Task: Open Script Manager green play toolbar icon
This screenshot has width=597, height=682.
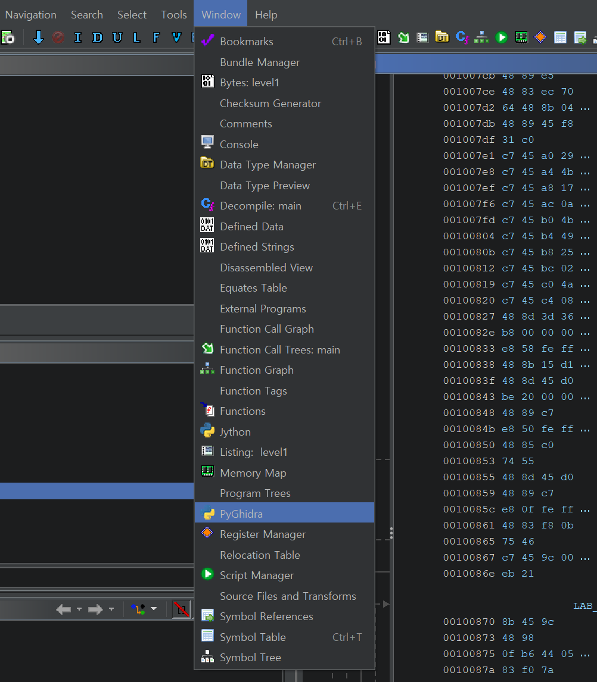Action: point(501,37)
